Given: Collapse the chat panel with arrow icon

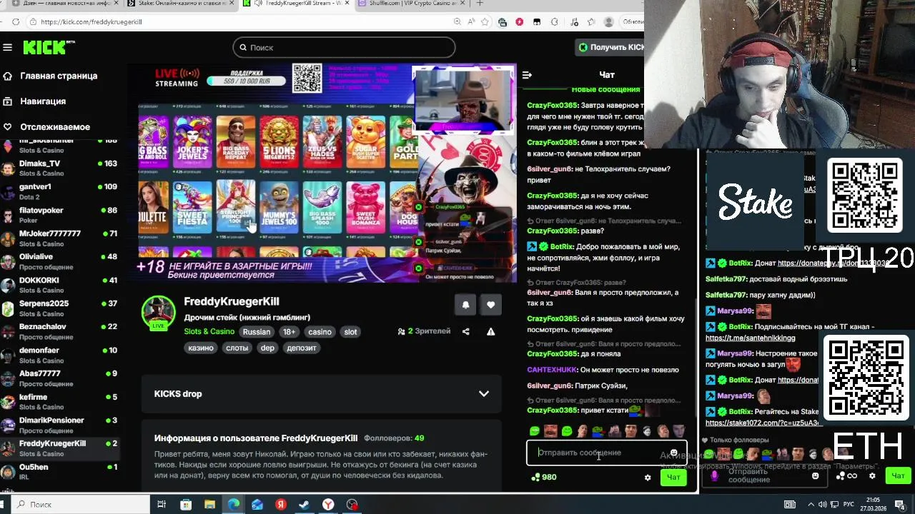Looking at the screenshot, I should [x=527, y=75].
